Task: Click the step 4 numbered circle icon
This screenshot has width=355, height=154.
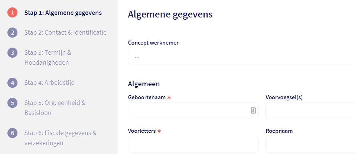Action: pos(12,83)
